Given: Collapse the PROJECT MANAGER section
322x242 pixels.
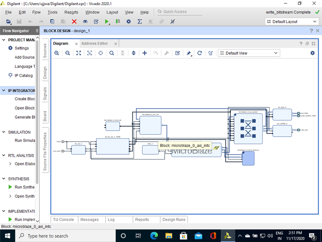Looking at the screenshot, I should (4, 40).
